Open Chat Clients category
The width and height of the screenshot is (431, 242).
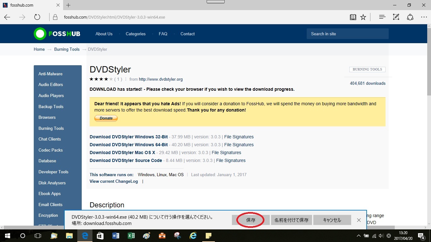(50, 139)
